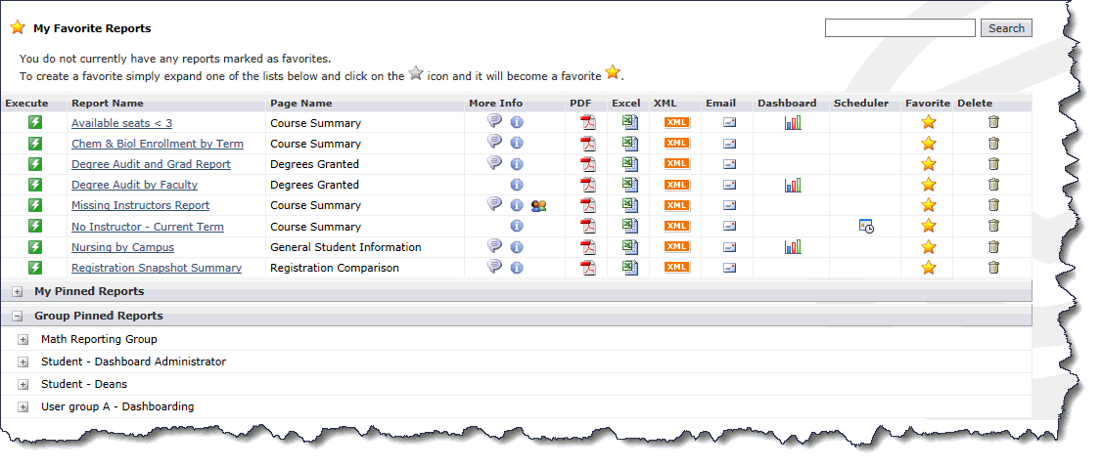Export Chem & Biol Enrollment report to PDF
Viewport: 1102px width, 468px height.
click(x=588, y=144)
